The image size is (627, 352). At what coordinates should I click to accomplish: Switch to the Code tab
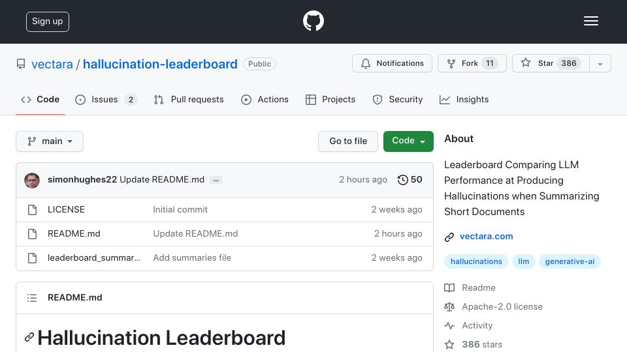[40, 99]
